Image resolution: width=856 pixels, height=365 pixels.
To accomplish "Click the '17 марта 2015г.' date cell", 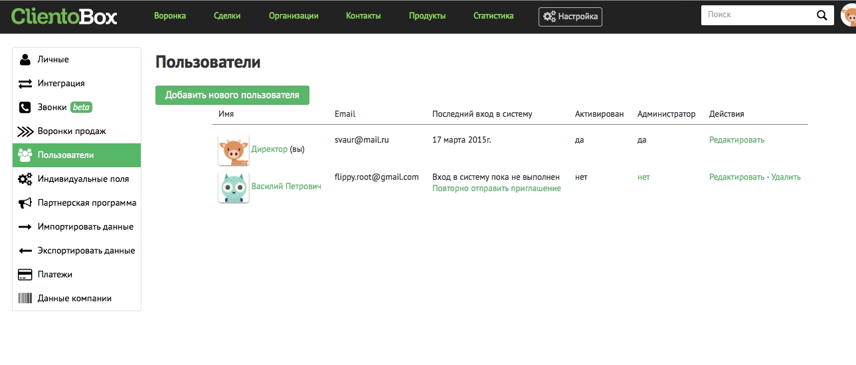I will pyautogui.click(x=462, y=140).
